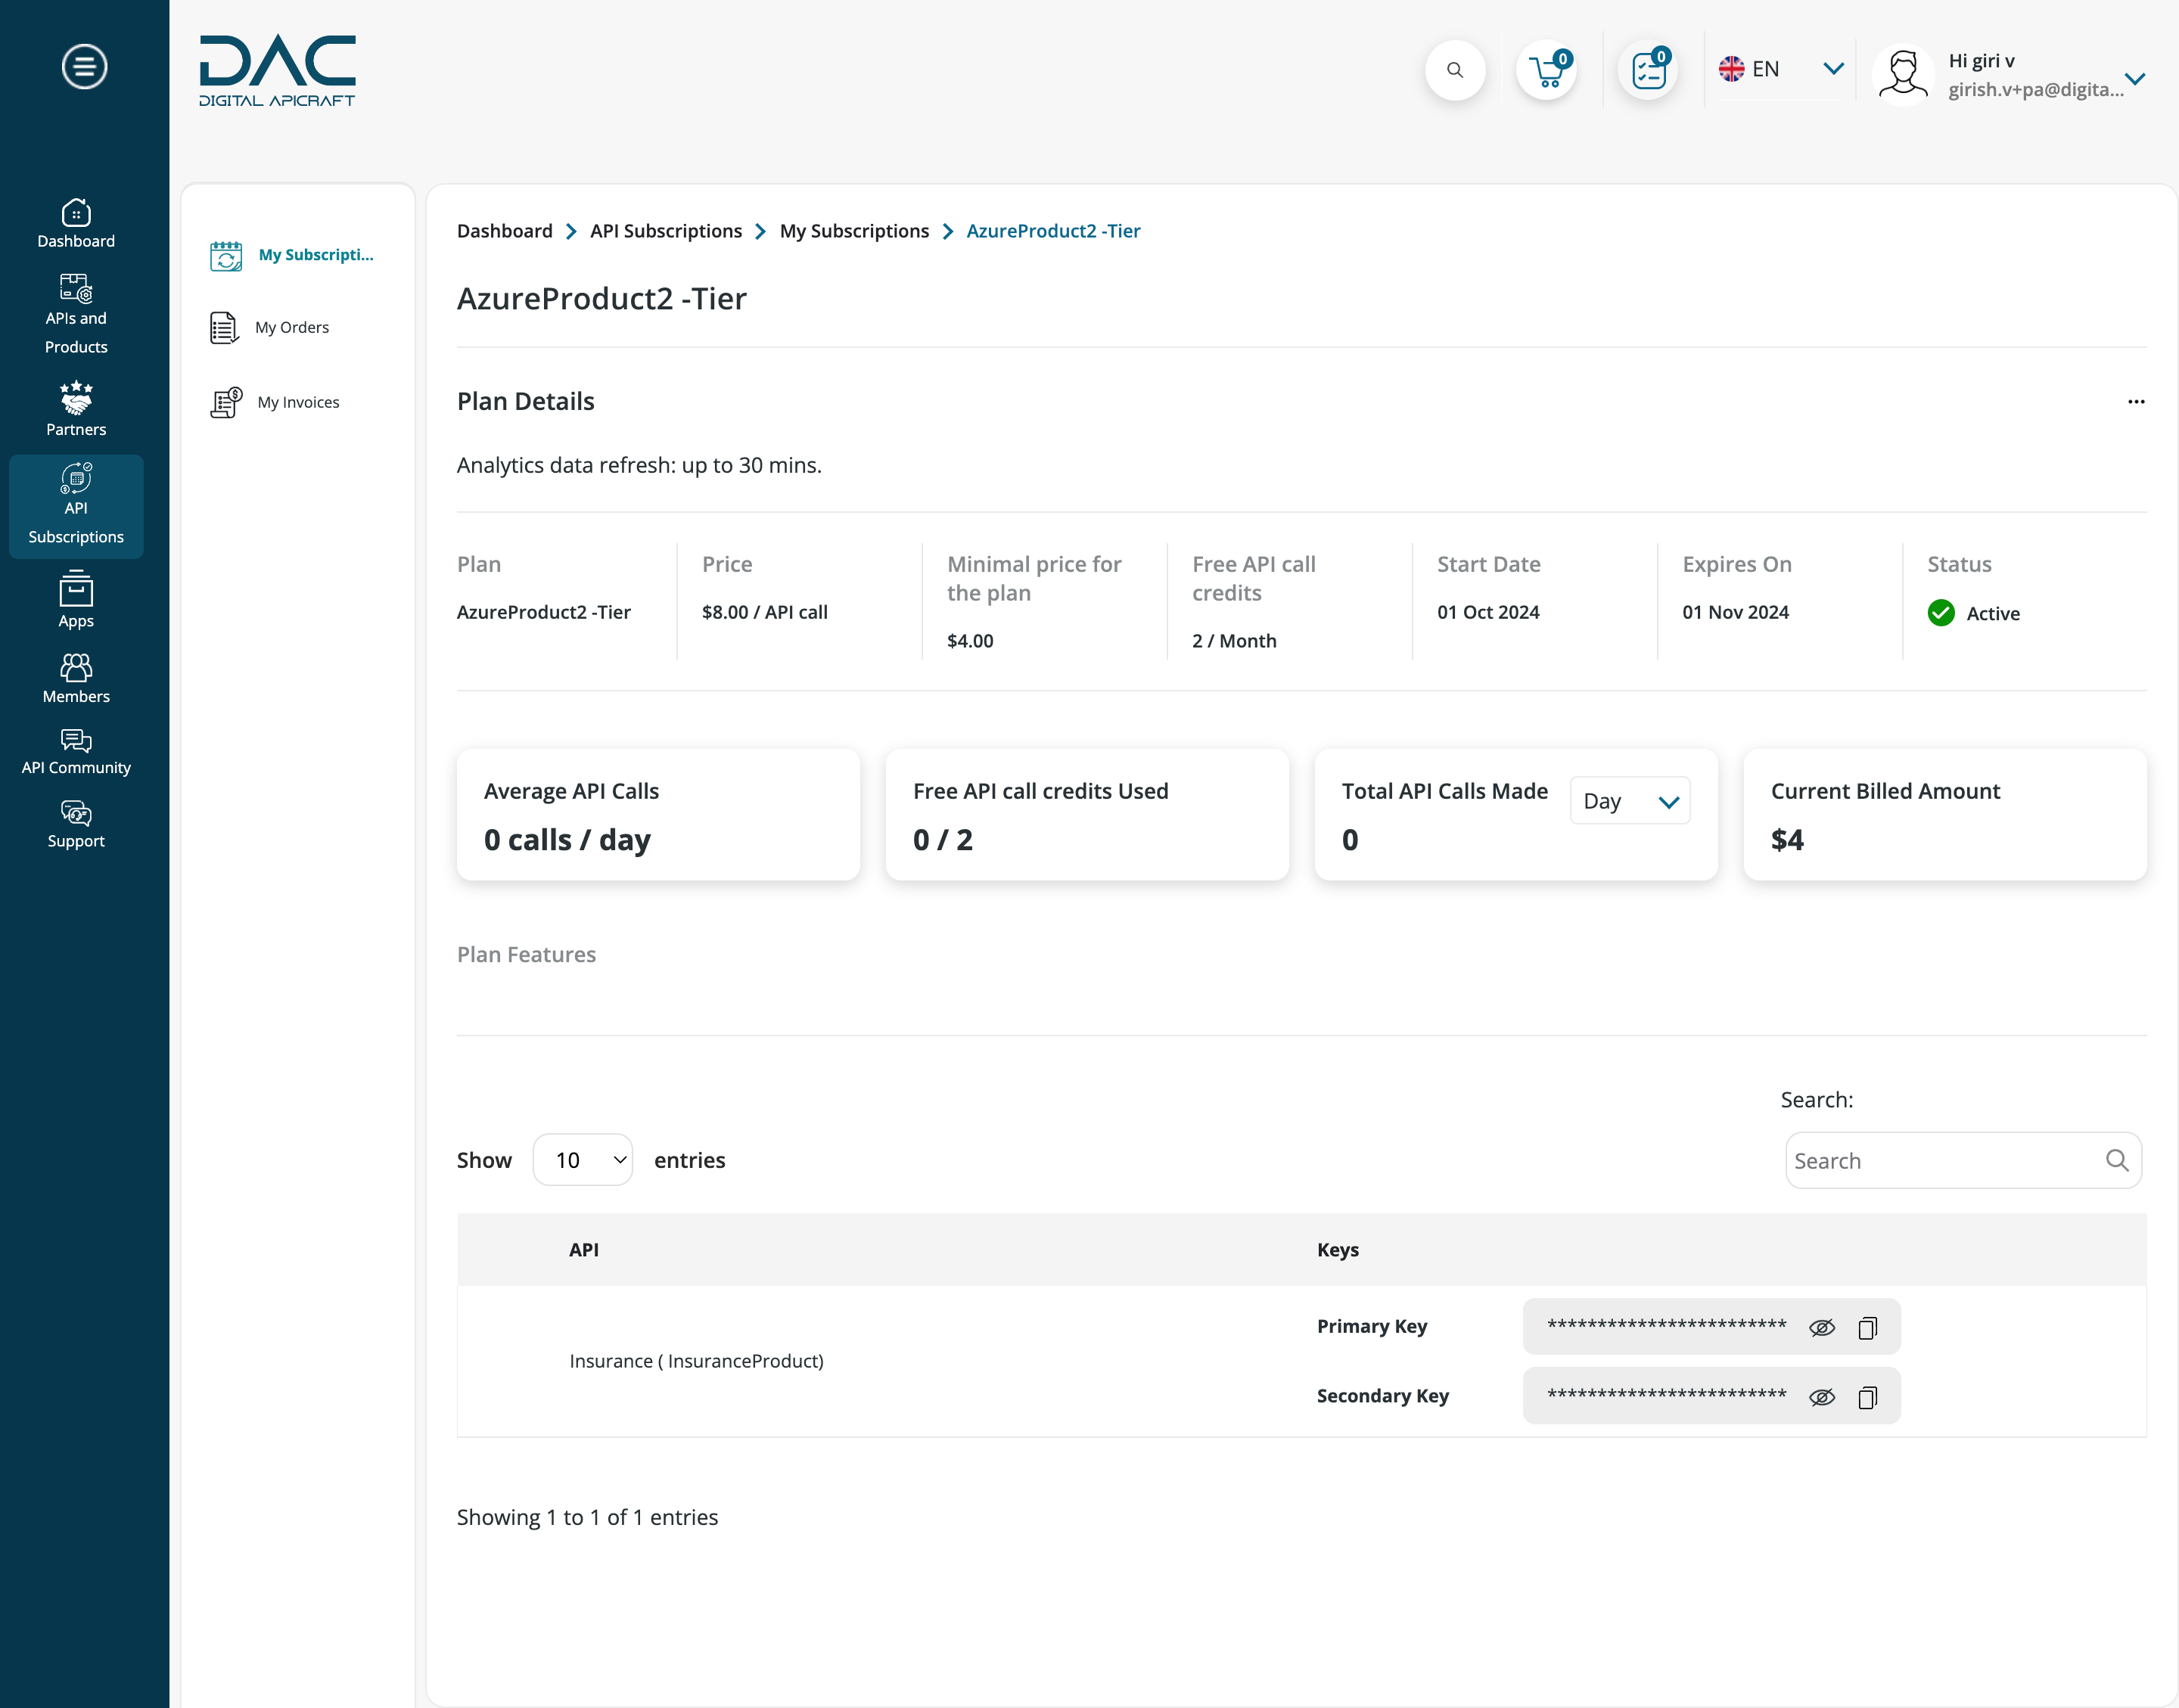Click the UK flag language icon
This screenshot has height=1708, width=2179.
(x=1731, y=69)
